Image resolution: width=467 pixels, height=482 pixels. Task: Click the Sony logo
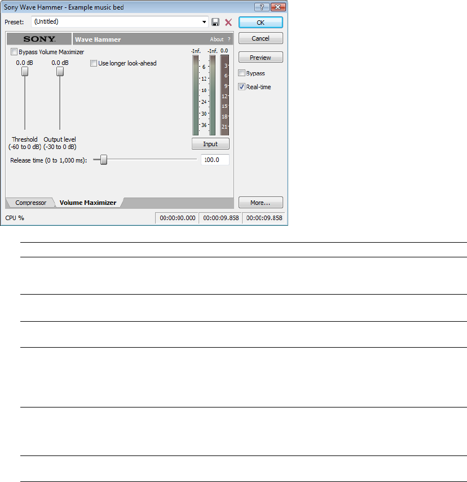click(39, 39)
